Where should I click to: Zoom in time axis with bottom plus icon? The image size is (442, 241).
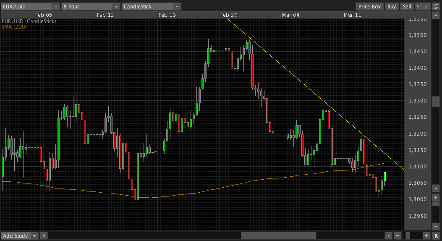point(426,236)
